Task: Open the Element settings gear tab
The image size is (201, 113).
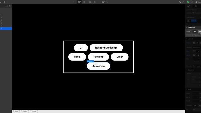Action: (x=196, y=6)
